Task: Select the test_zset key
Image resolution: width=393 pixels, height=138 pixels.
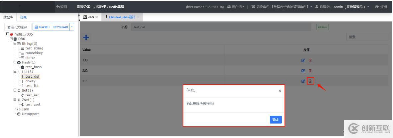Action: tap(33, 104)
